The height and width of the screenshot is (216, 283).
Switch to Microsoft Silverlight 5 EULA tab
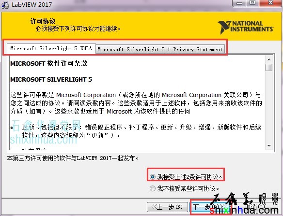pos(51,48)
